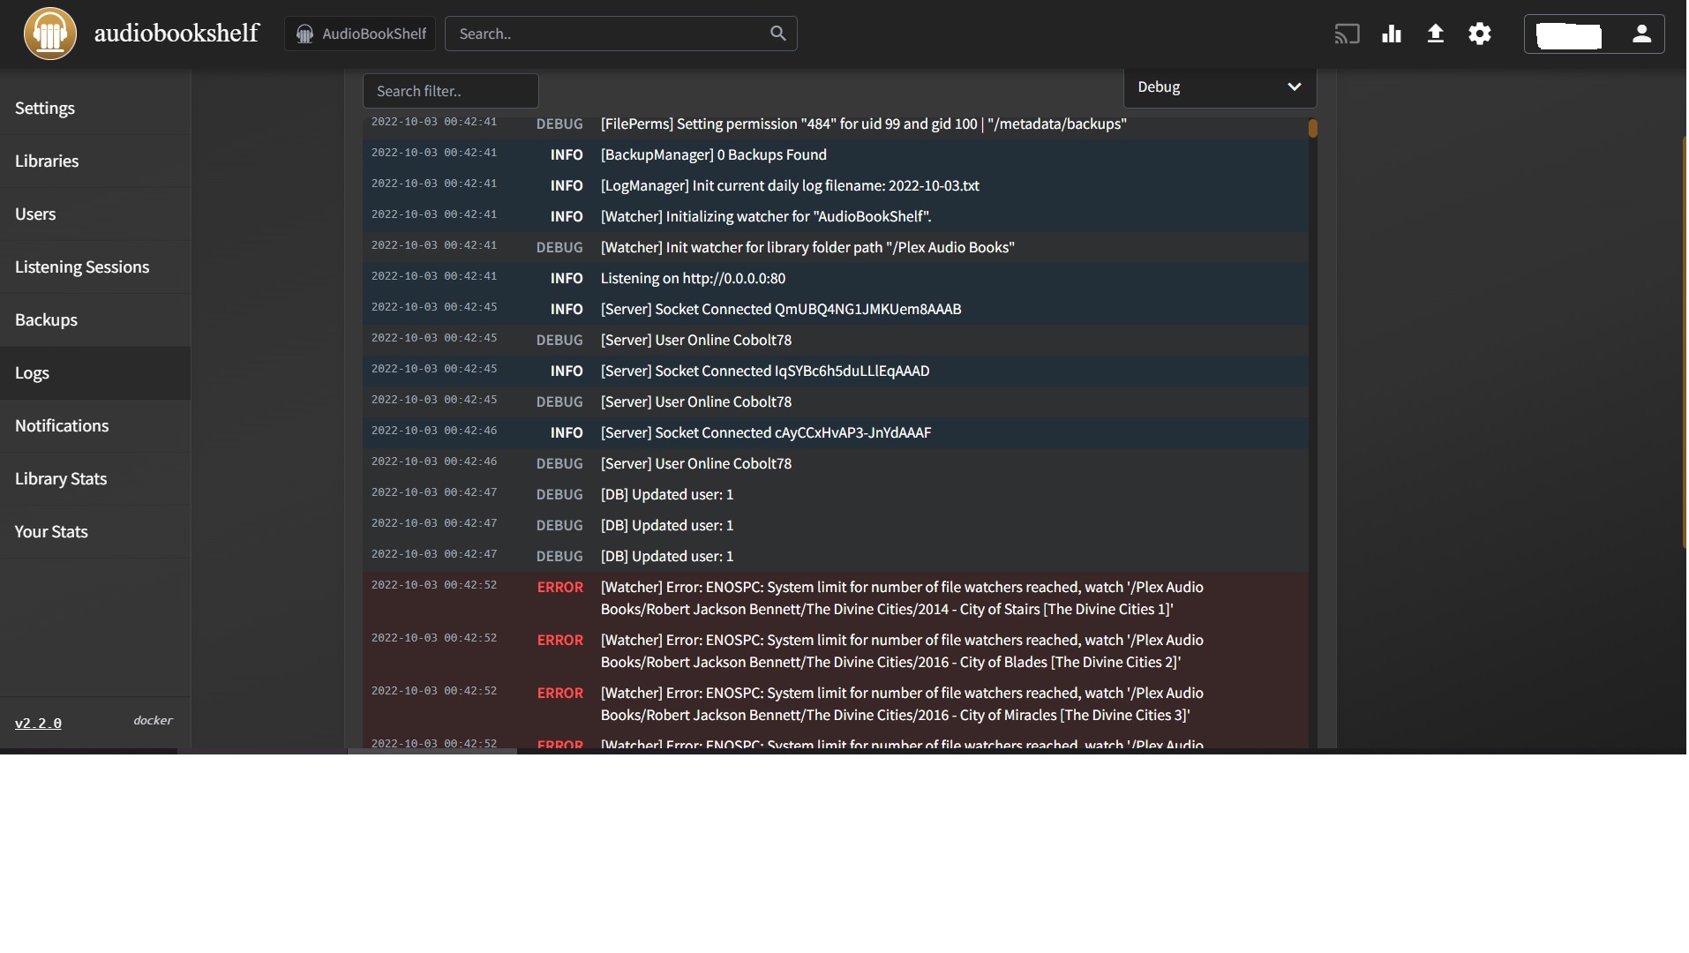Click the audiobookshelf headphone logo
The image size is (1689, 953).
(x=50, y=34)
